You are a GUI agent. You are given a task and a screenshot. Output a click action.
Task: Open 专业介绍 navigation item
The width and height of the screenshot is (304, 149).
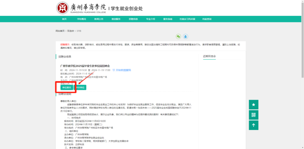coord(150,19)
